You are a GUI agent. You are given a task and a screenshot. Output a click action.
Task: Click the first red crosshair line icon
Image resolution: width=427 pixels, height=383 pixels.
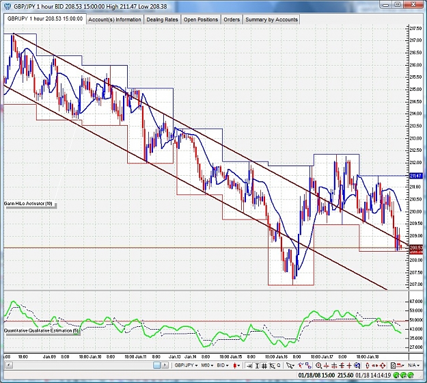pyautogui.click(x=327, y=366)
